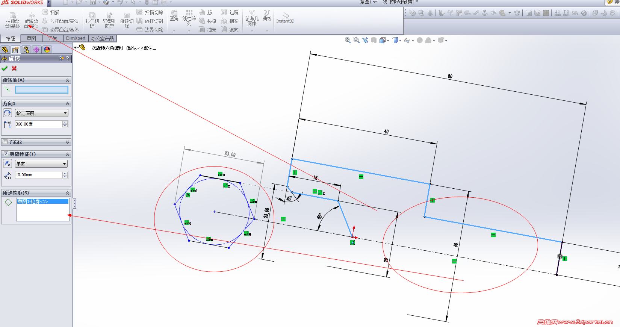This screenshot has width=620, height=327.
Task: Collapse the 旋转轴(A) section
Action: [x=68, y=80]
